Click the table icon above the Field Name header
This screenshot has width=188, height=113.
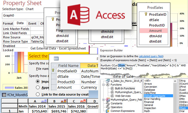coord(56,59)
